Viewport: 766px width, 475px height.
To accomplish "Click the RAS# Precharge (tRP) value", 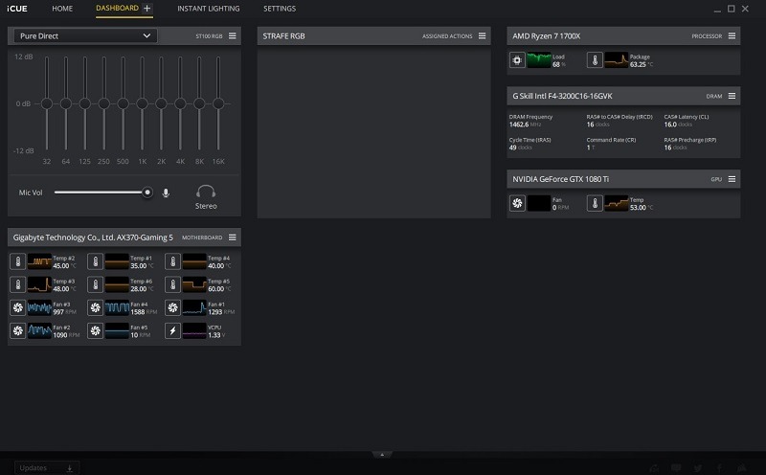I will click(676, 147).
